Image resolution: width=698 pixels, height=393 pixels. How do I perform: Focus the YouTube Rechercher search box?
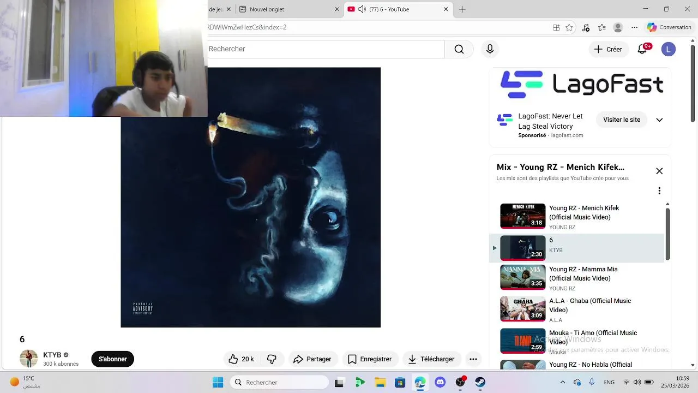[326, 49]
